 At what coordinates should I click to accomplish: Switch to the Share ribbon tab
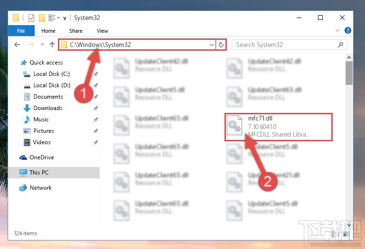(x=76, y=31)
